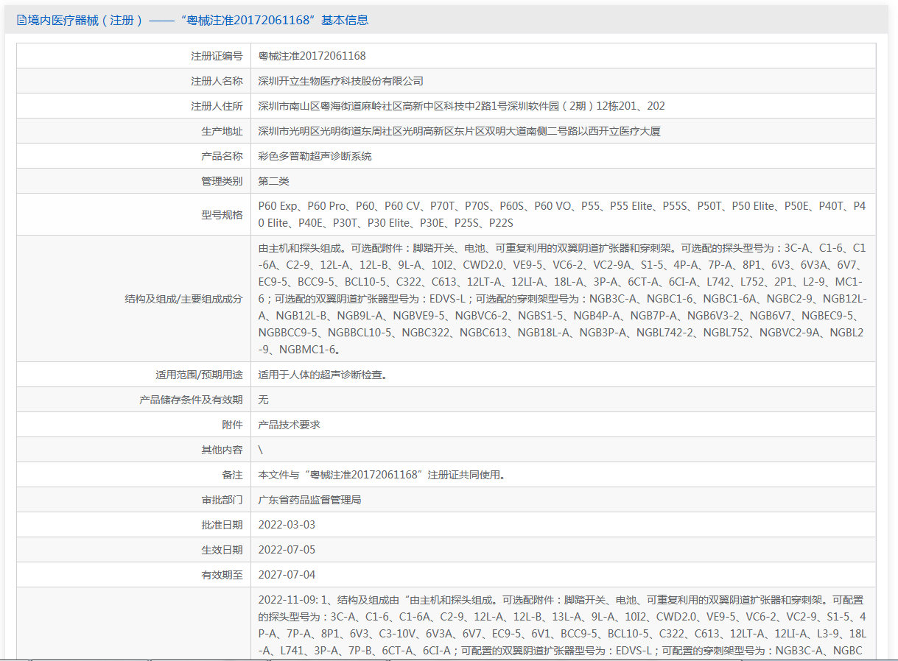
Task: Click the storage condition value 无
Action: pyautogui.click(x=264, y=400)
